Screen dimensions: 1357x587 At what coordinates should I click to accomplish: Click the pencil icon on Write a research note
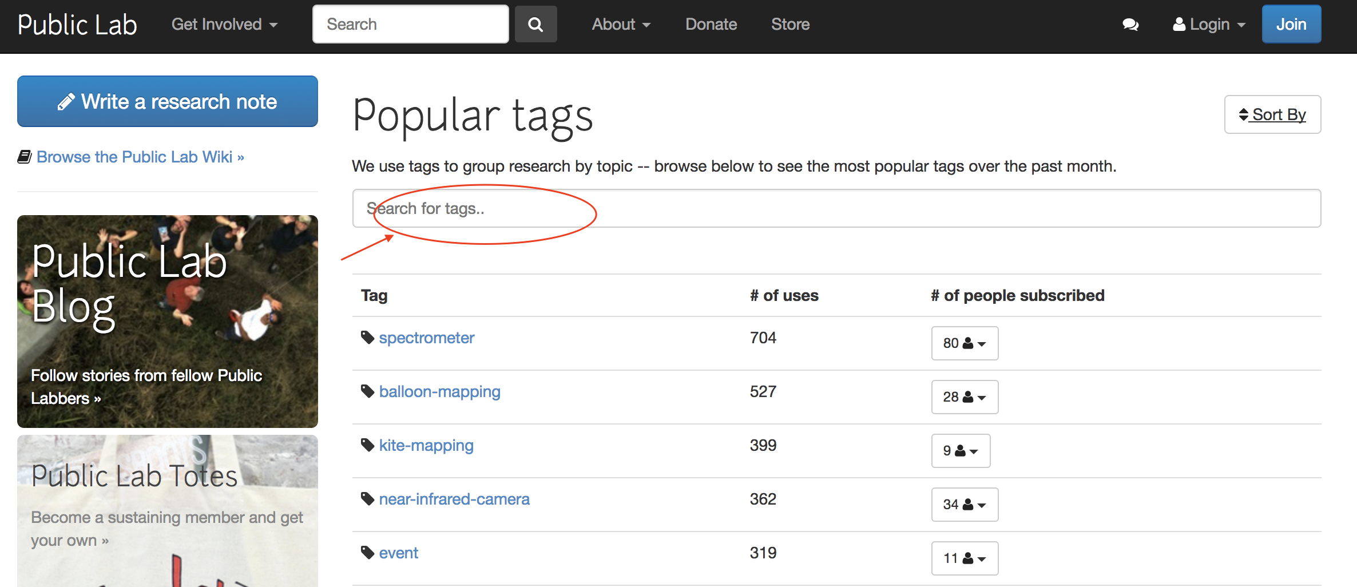click(x=66, y=101)
